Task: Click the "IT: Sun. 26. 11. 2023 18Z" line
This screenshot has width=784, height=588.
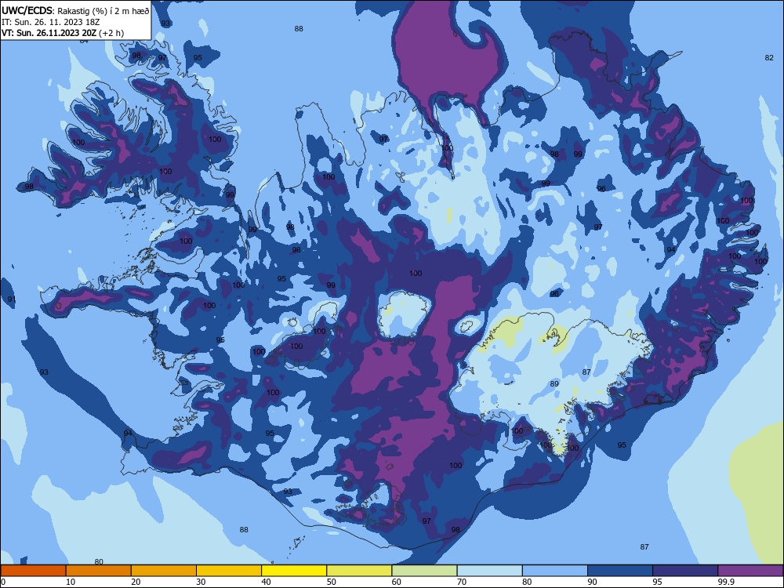Action: coord(50,23)
